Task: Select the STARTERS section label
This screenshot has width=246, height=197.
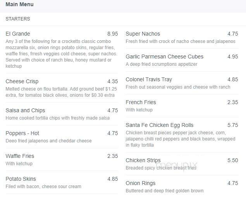Action: (x=18, y=19)
